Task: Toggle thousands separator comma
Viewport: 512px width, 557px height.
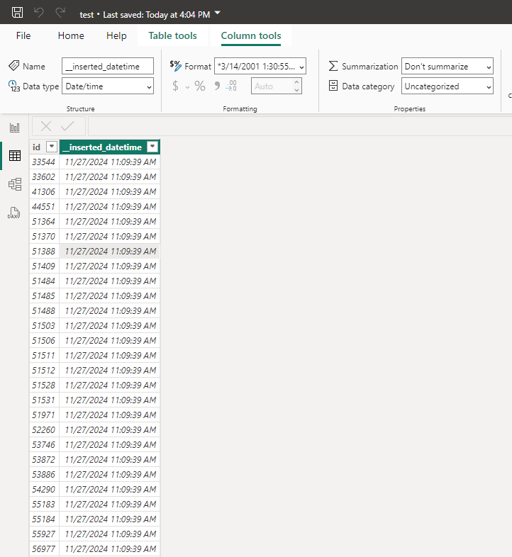Action: pyautogui.click(x=217, y=86)
